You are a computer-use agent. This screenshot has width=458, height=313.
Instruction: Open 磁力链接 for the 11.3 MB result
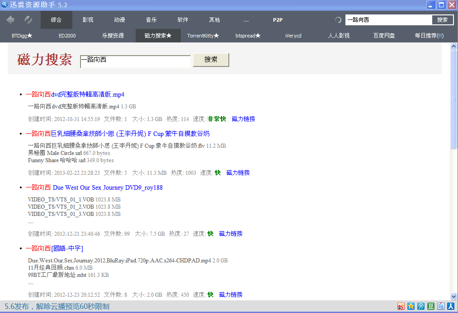[238, 173]
